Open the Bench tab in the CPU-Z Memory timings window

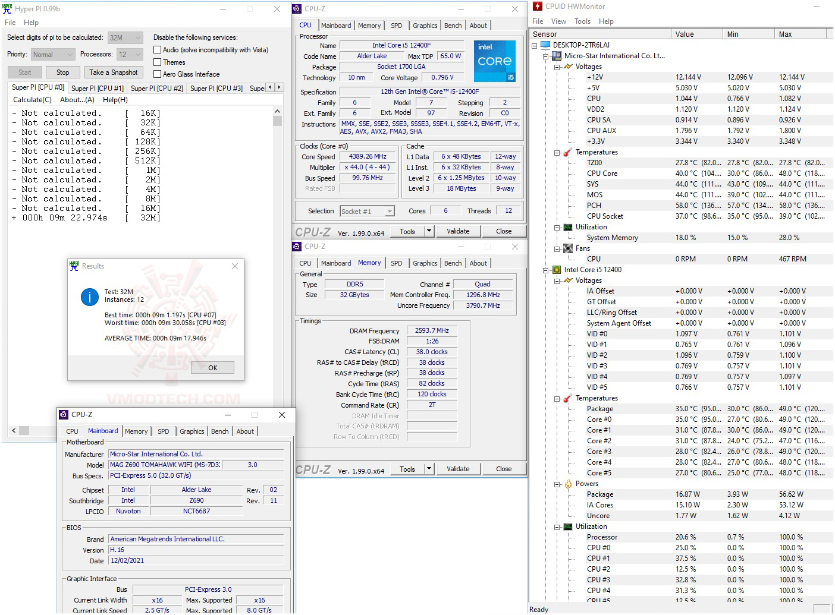click(453, 263)
